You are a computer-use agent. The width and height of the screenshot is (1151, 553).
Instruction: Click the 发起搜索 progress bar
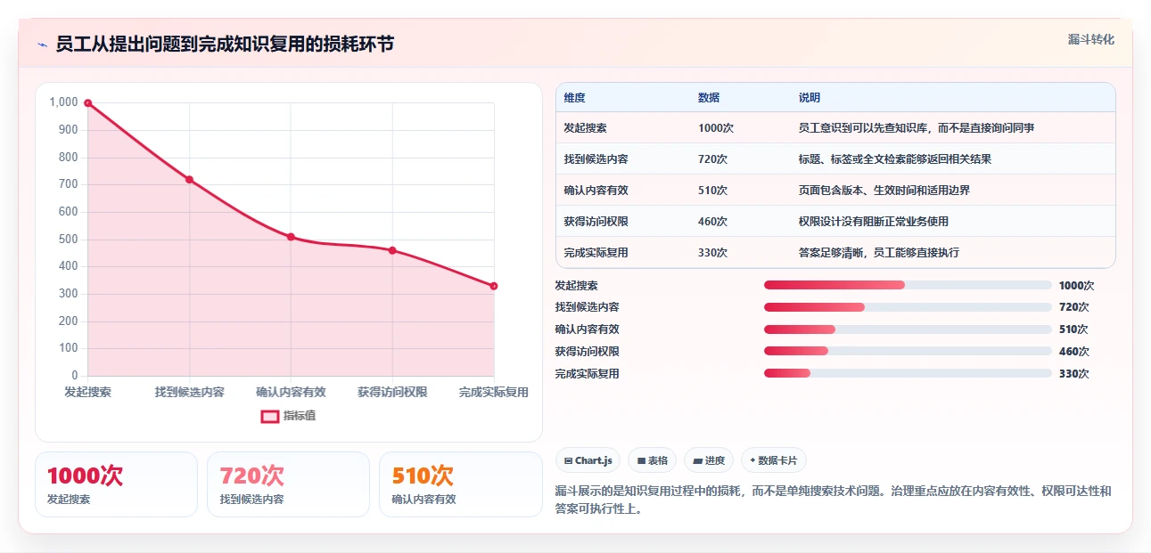point(908,285)
